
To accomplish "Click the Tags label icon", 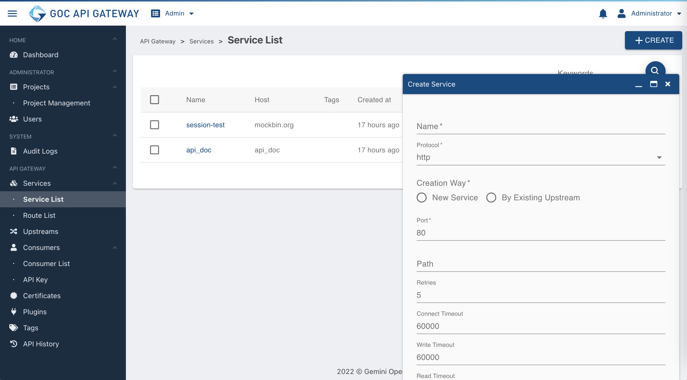I will click(x=14, y=328).
